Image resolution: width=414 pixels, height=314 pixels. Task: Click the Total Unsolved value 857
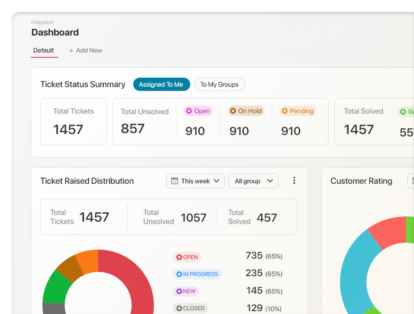133,129
